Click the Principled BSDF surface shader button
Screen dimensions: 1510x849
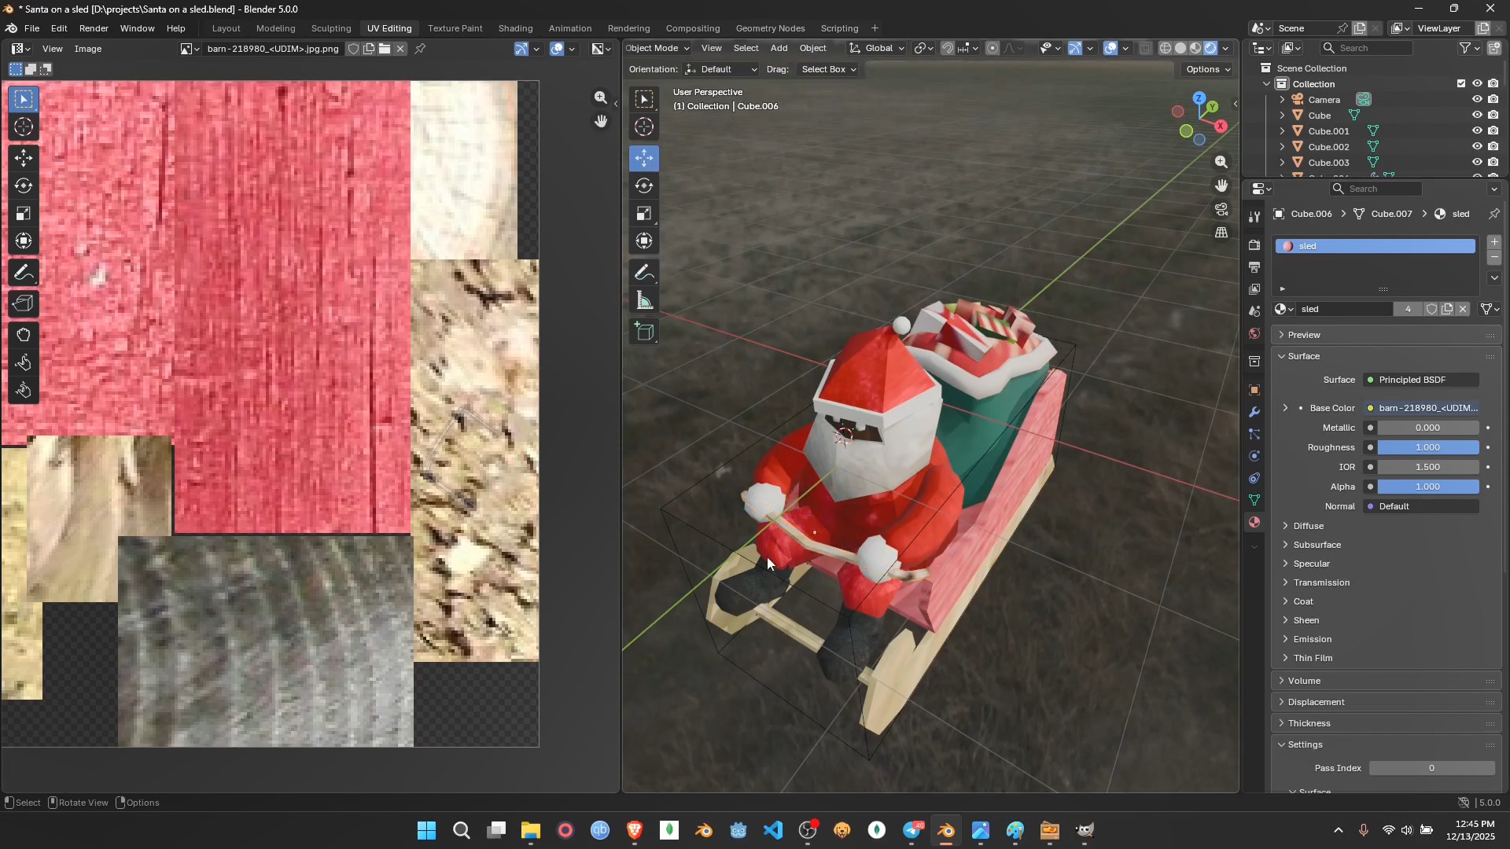coord(1421,380)
